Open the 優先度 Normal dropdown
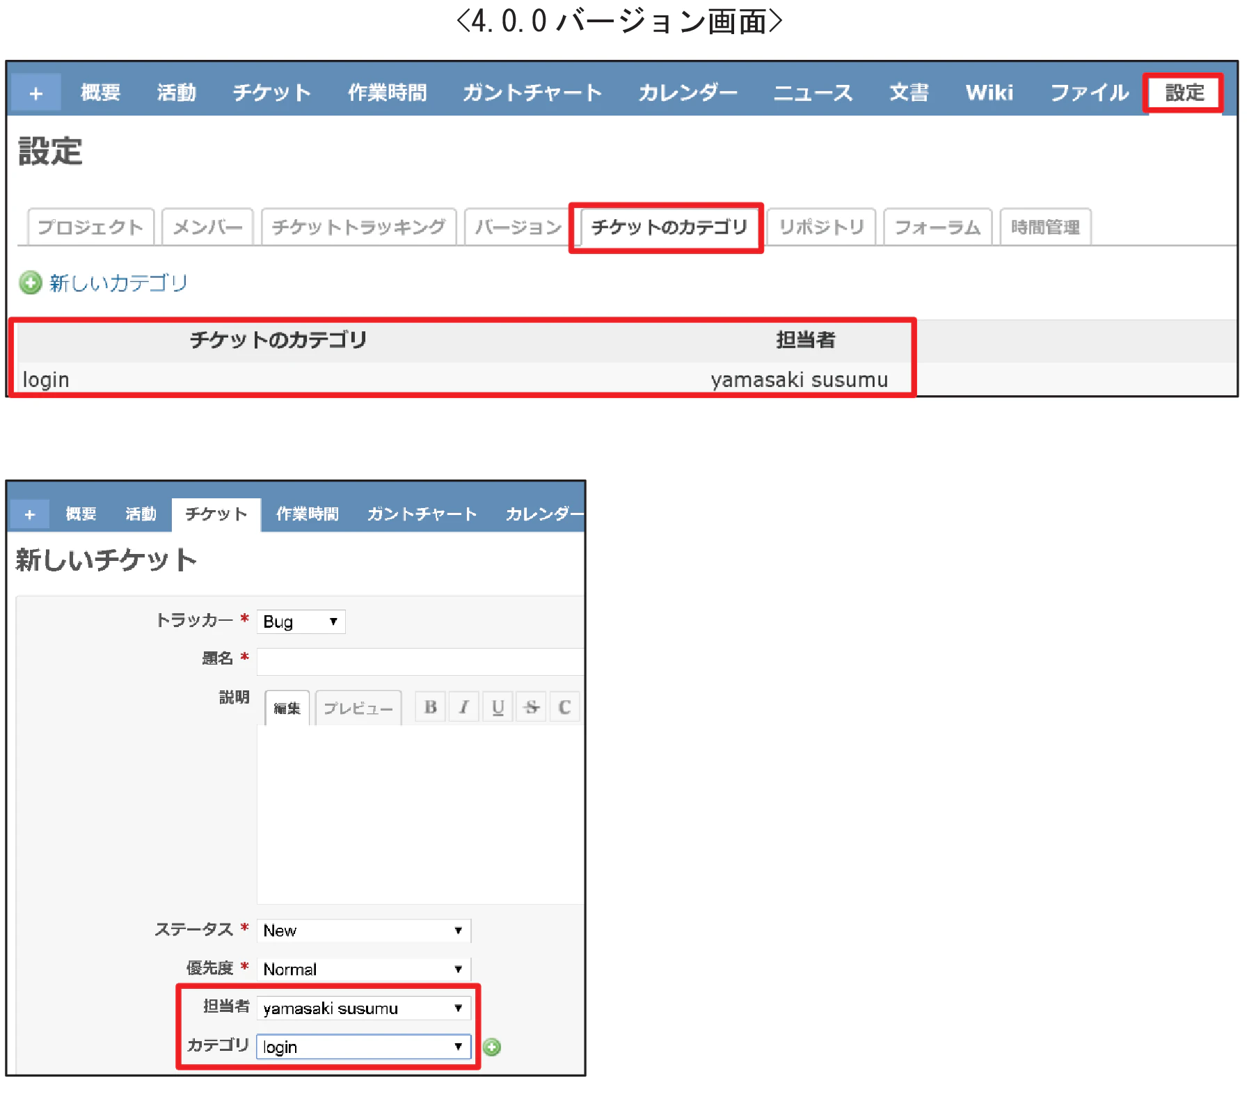Viewport: 1256px width, 1117px height. click(363, 969)
